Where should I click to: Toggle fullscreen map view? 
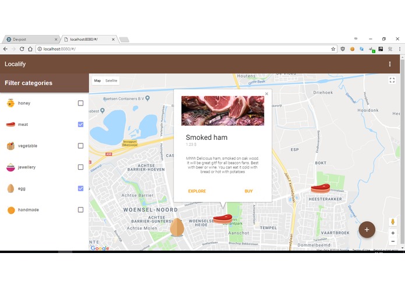pos(392,80)
